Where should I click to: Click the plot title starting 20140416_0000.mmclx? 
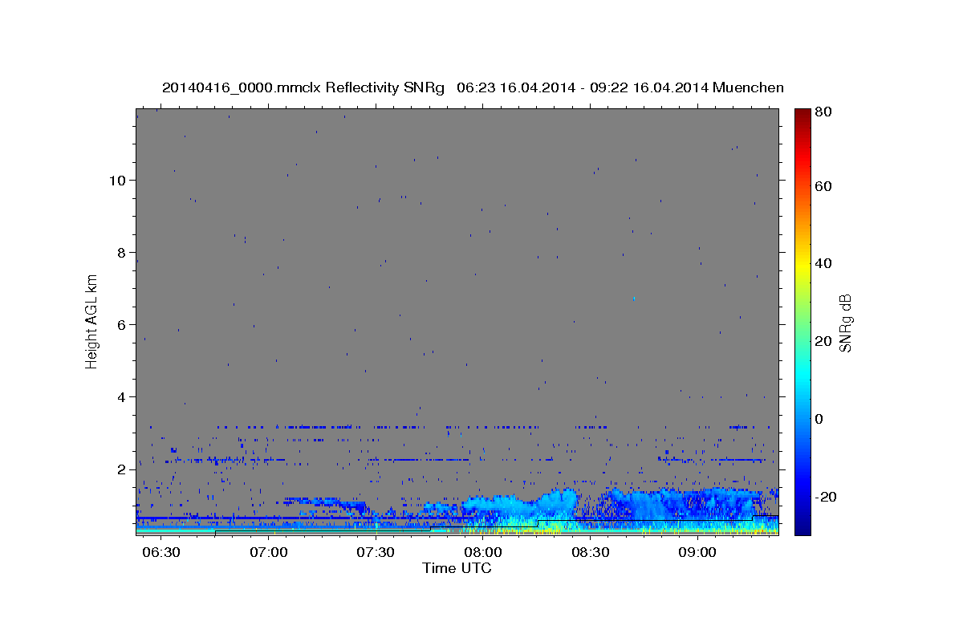(473, 87)
